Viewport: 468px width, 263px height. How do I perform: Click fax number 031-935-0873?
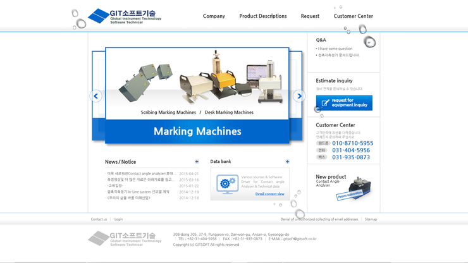351,157
